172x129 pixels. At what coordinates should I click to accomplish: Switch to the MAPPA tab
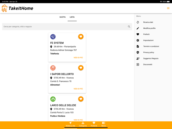point(63,17)
